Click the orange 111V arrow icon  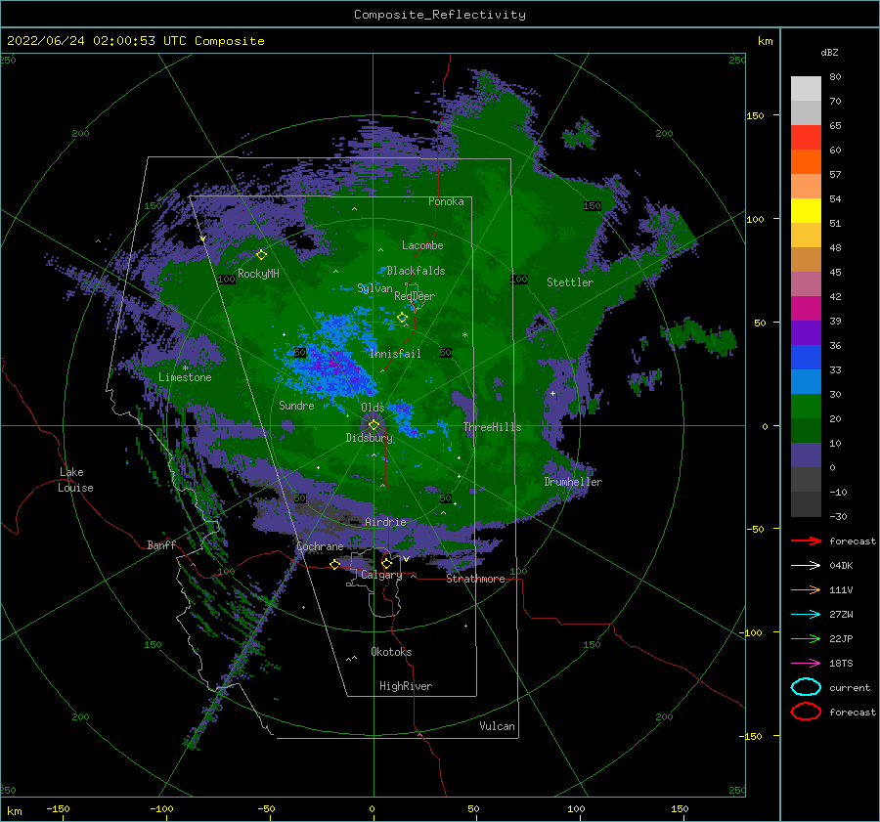[806, 589]
